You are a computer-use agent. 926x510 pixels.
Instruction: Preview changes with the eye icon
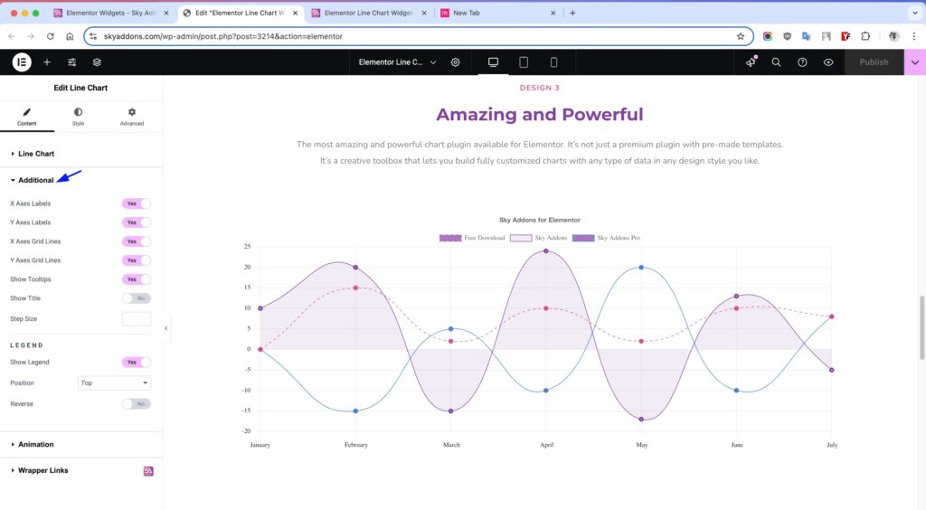(x=828, y=62)
